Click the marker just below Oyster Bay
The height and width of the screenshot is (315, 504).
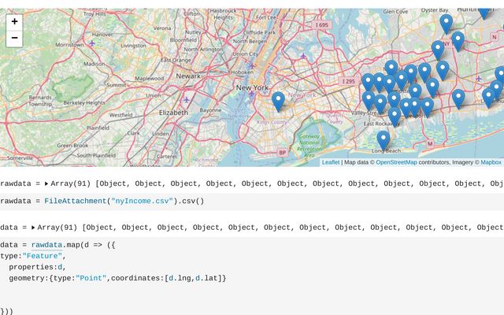click(x=447, y=24)
